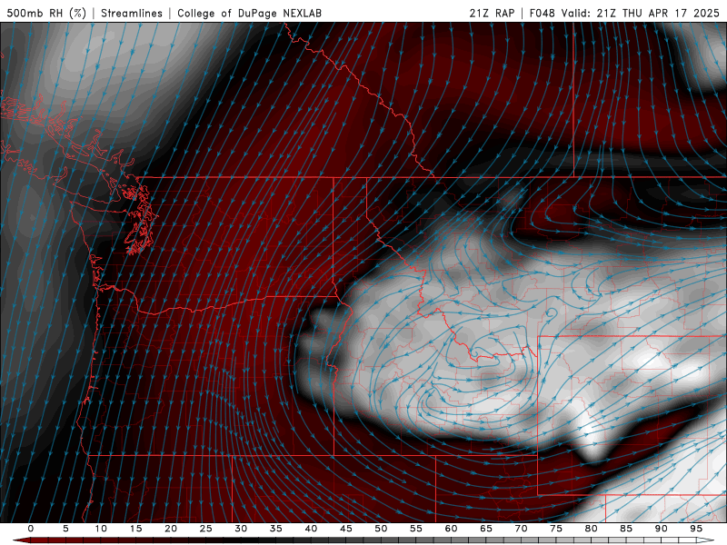Click the "Valid: 21Z THU APR 17 2025" text
The width and height of the screenshot is (727, 545).
641,13
